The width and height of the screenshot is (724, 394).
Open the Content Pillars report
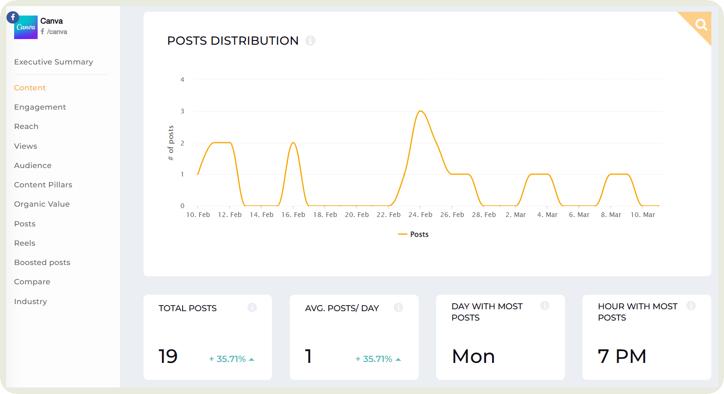click(43, 185)
